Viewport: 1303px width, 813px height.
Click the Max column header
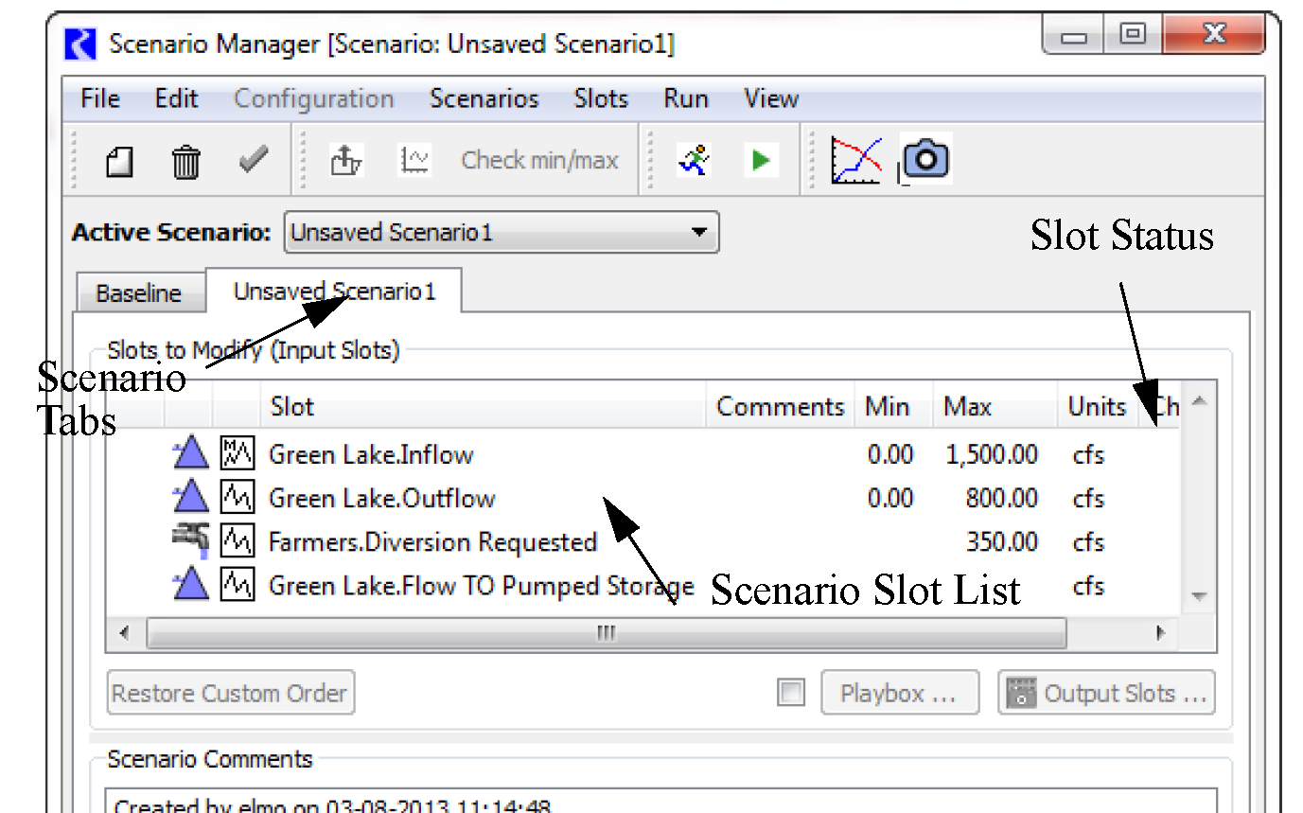(967, 407)
